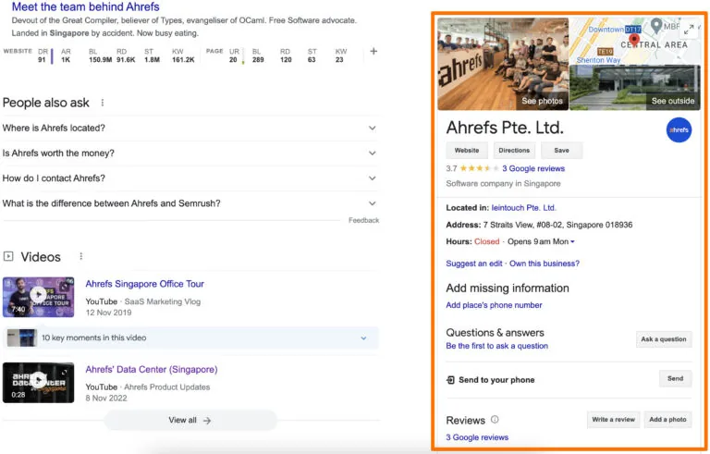Expand 'Where is Ahrefs located?' question
Screen dimensions: 710x454
(190, 129)
